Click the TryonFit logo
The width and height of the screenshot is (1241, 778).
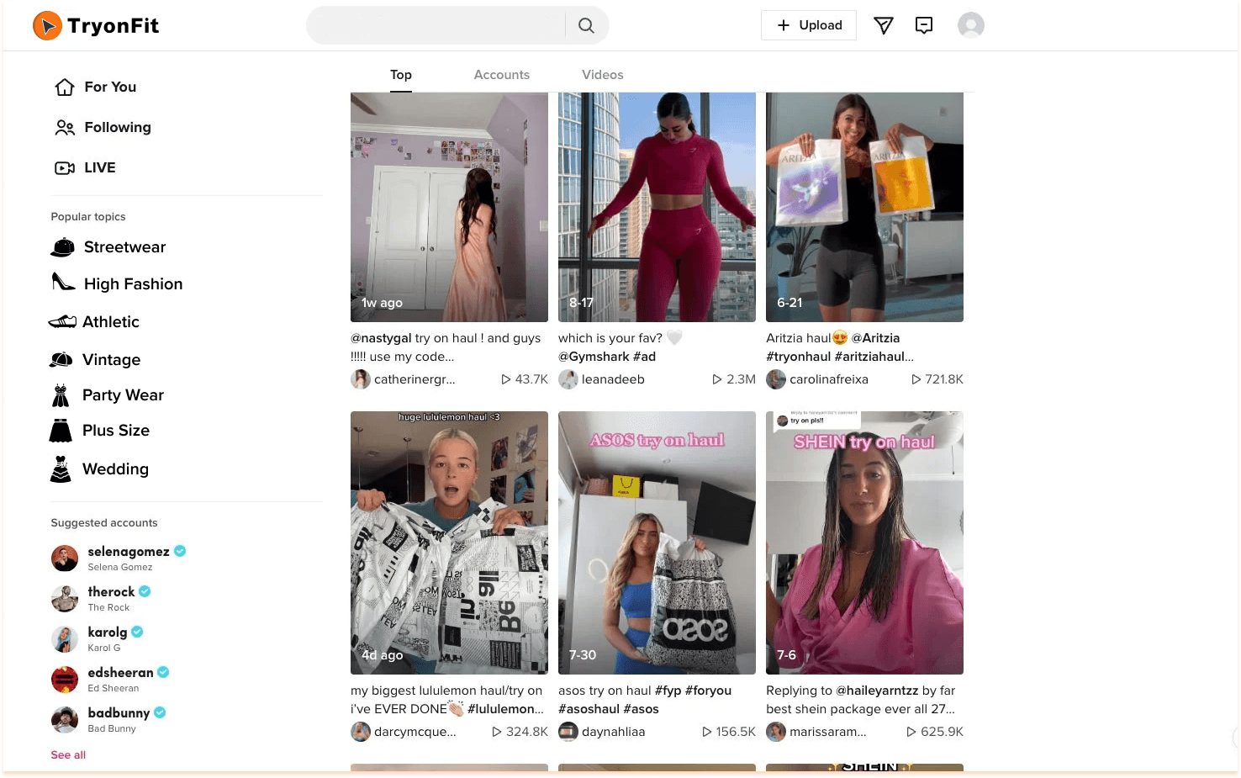[96, 26]
